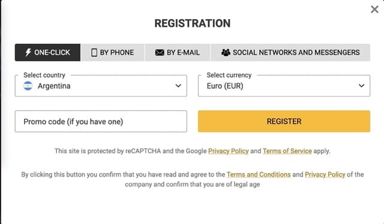Screen dimensions: 384x224
Task: Open the Terms and Conditions link
Action: [x=259, y=175]
